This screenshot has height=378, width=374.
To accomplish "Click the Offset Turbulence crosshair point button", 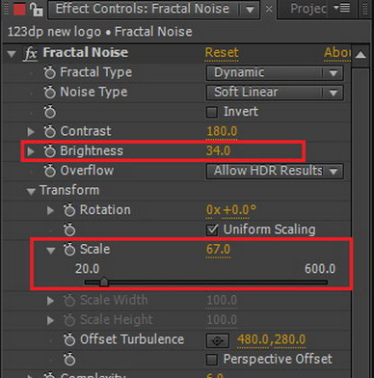I will tap(217, 340).
